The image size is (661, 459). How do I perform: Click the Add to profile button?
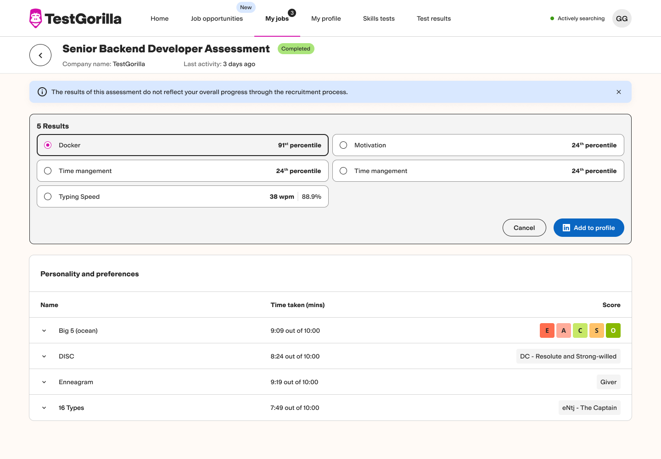click(x=588, y=228)
